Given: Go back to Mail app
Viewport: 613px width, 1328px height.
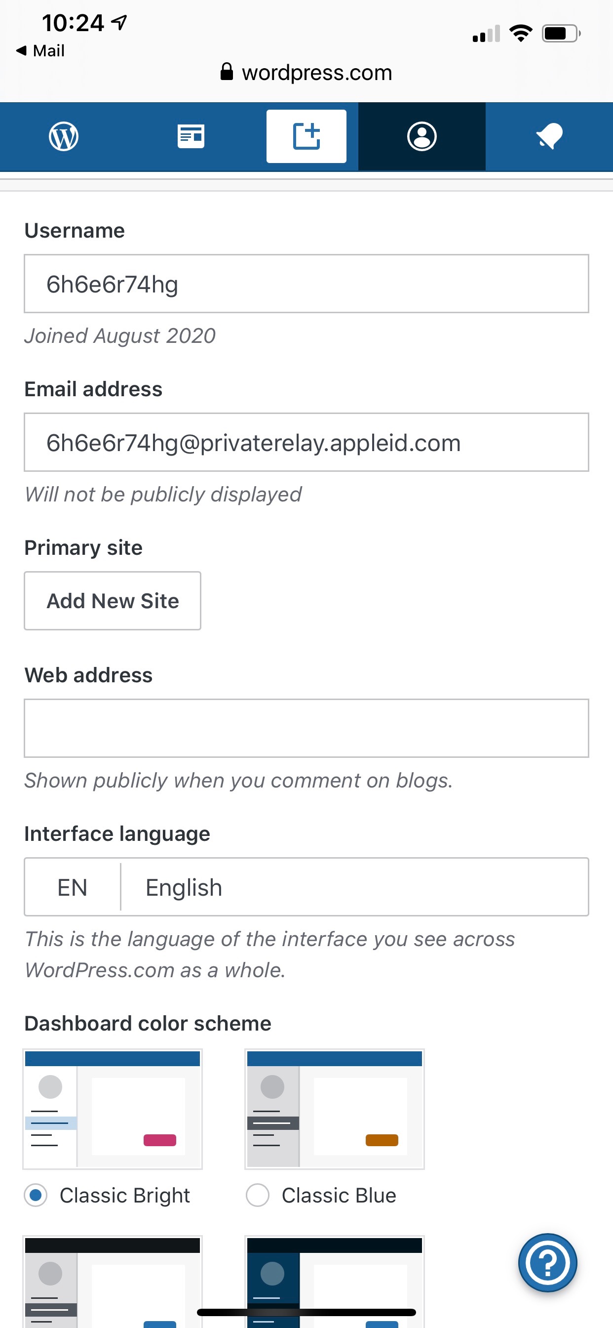Looking at the screenshot, I should coord(40,50).
